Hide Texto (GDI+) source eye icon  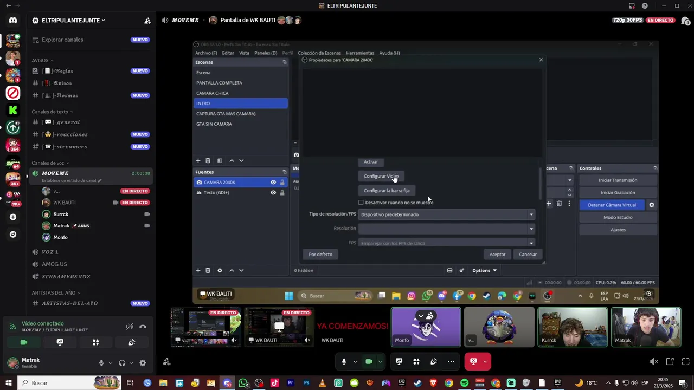tap(273, 193)
